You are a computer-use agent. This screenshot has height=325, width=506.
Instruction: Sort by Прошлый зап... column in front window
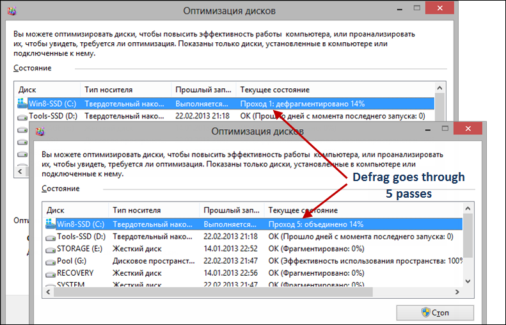pyautogui.click(x=232, y=210)
